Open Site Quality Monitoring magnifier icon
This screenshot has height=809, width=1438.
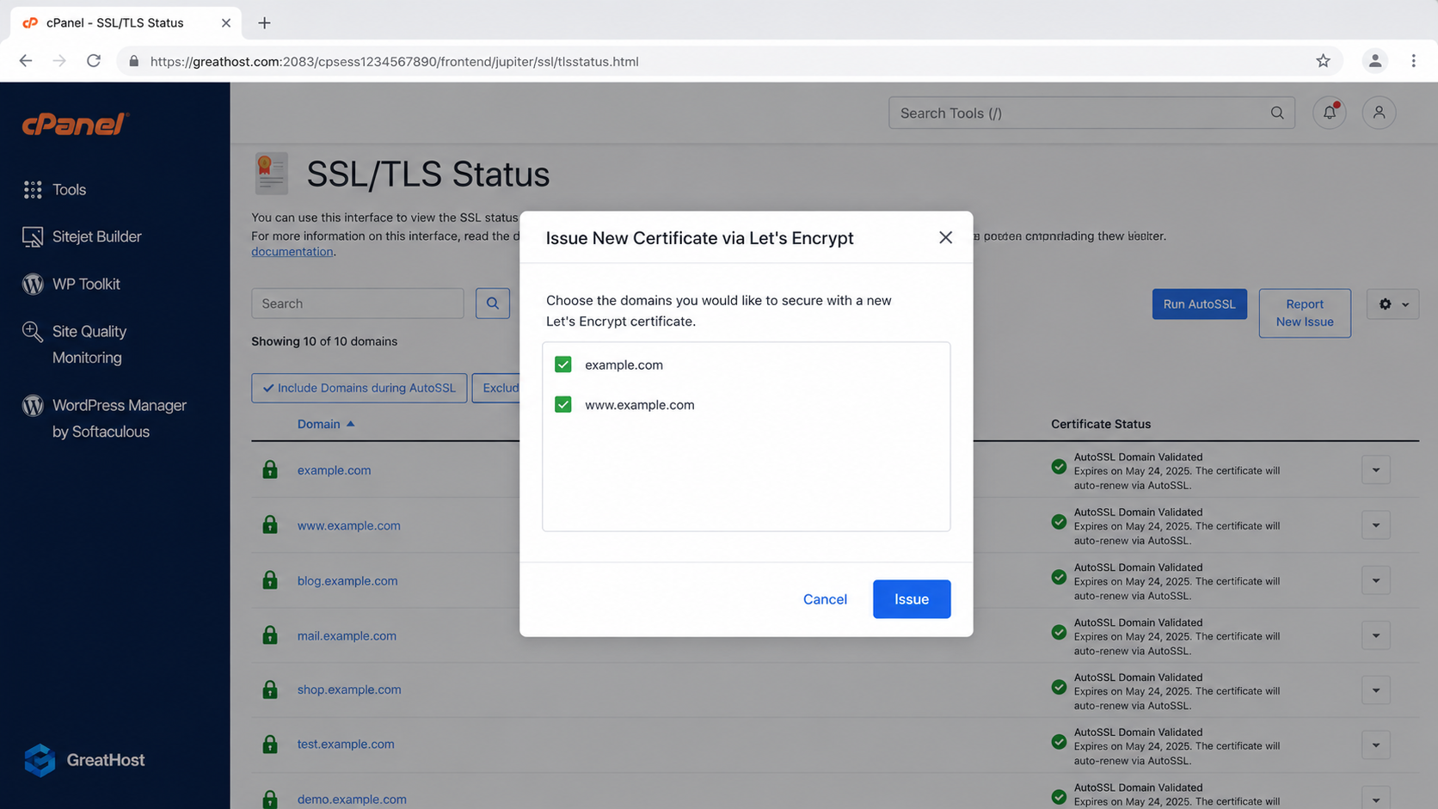click(x=33, y=332)
